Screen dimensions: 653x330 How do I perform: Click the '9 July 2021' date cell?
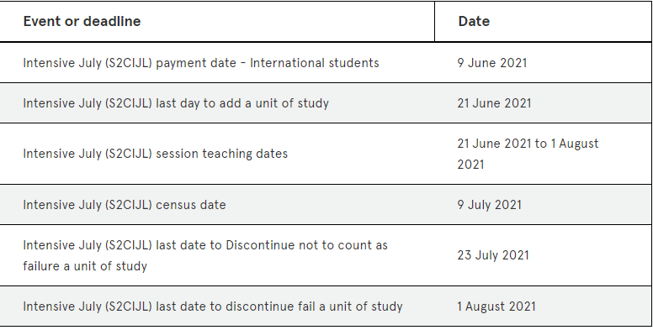[490, 205]
